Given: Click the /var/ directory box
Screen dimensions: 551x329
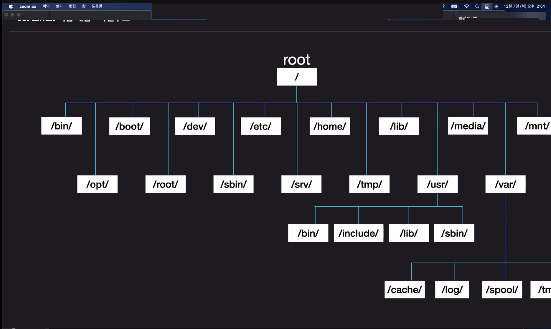Looking at the screenshot, I should tap(505, 184).
